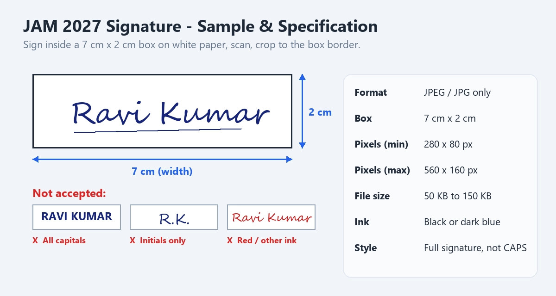Click the 7 cm (width) label

click(162, 172)
